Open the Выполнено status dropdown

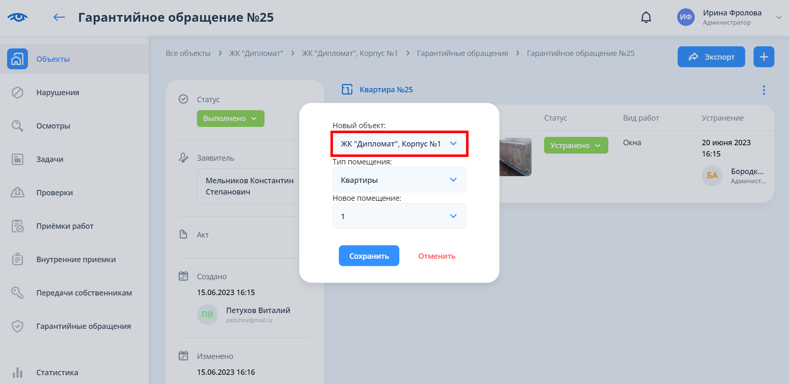click(x=230, y=119)
